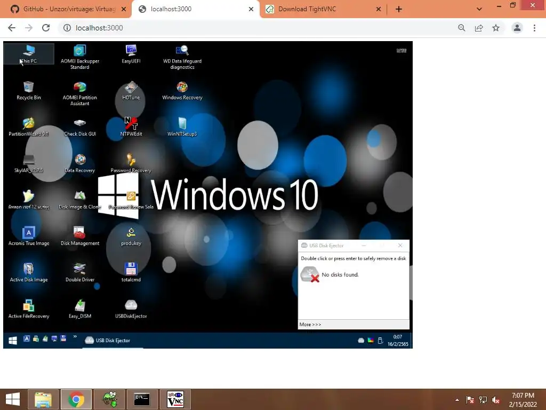
Task: Open the ghost icon above Acronis True Image
Action: coord(29,200)
